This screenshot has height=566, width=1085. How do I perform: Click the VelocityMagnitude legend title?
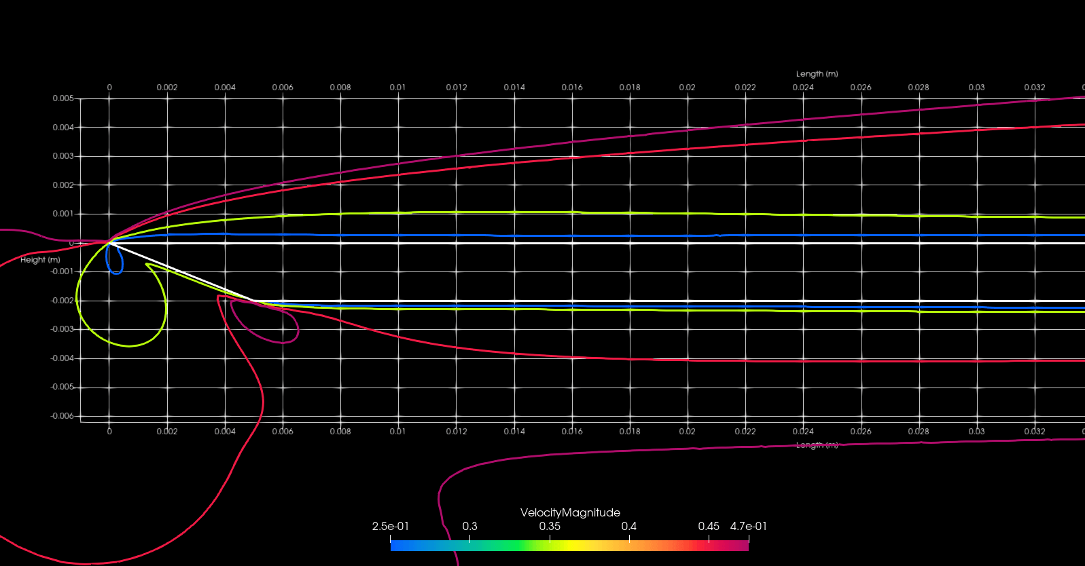[570, 513]
